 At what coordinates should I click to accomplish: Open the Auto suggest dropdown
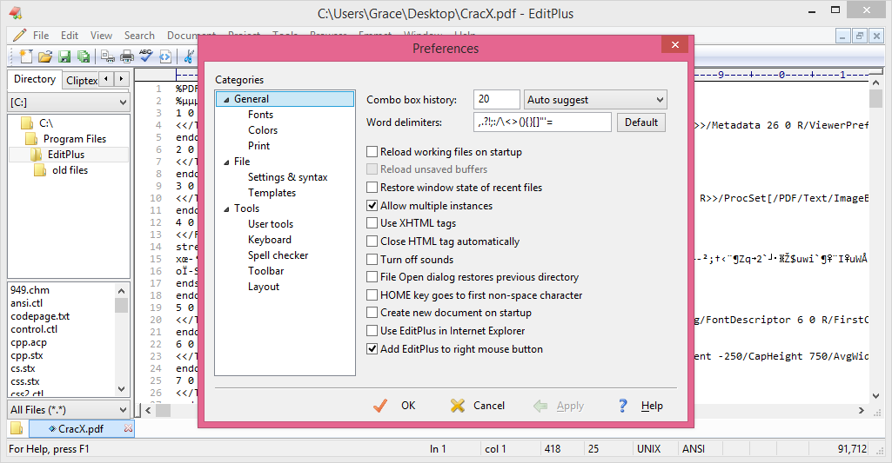coord(595,99)
